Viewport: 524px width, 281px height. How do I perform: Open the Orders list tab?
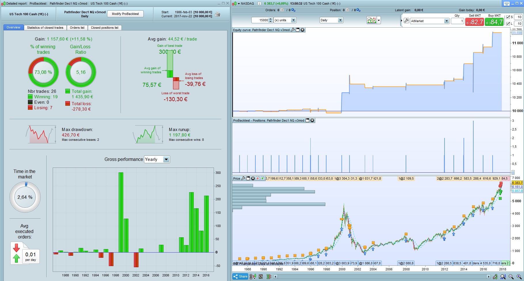pos(77,28)
